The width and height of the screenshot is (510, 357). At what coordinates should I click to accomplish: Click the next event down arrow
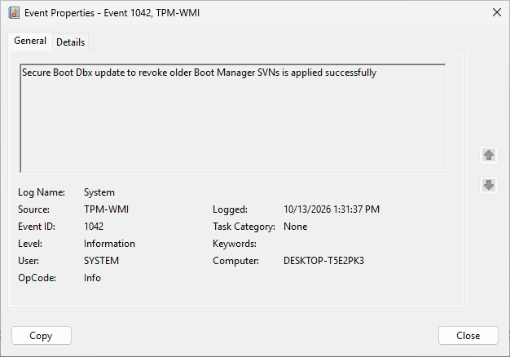coord(489,185)
